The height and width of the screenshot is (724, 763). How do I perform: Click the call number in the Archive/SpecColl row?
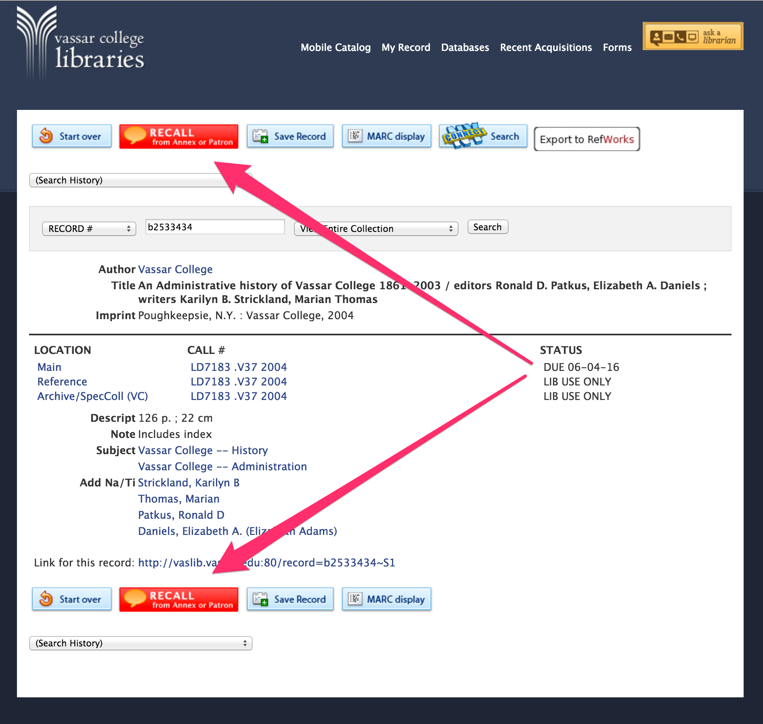(x=239, y=396)
